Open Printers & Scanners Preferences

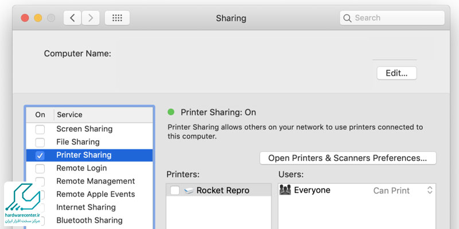[x=348, y=158]
